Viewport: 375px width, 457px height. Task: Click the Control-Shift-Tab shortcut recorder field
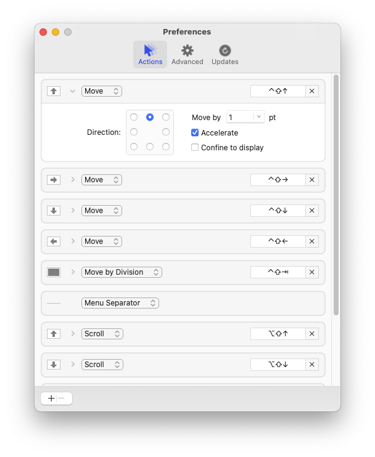(278, 272)
